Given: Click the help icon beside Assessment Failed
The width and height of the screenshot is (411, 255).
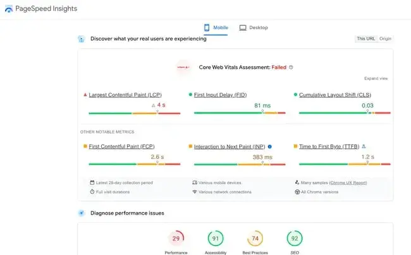Looking at the screenshot, I should pos(291,67).
